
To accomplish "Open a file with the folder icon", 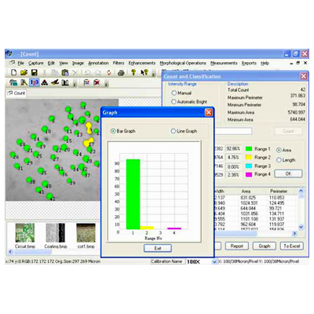I will [x=24, y=72].
